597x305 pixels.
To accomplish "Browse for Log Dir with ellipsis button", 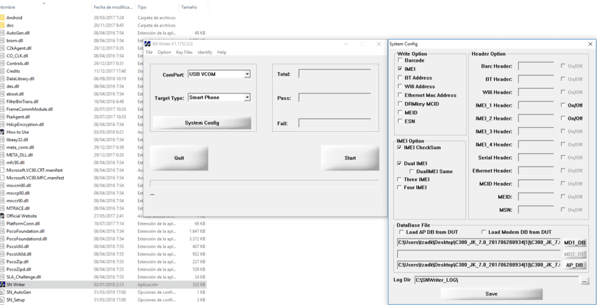I will pos(584,280).
